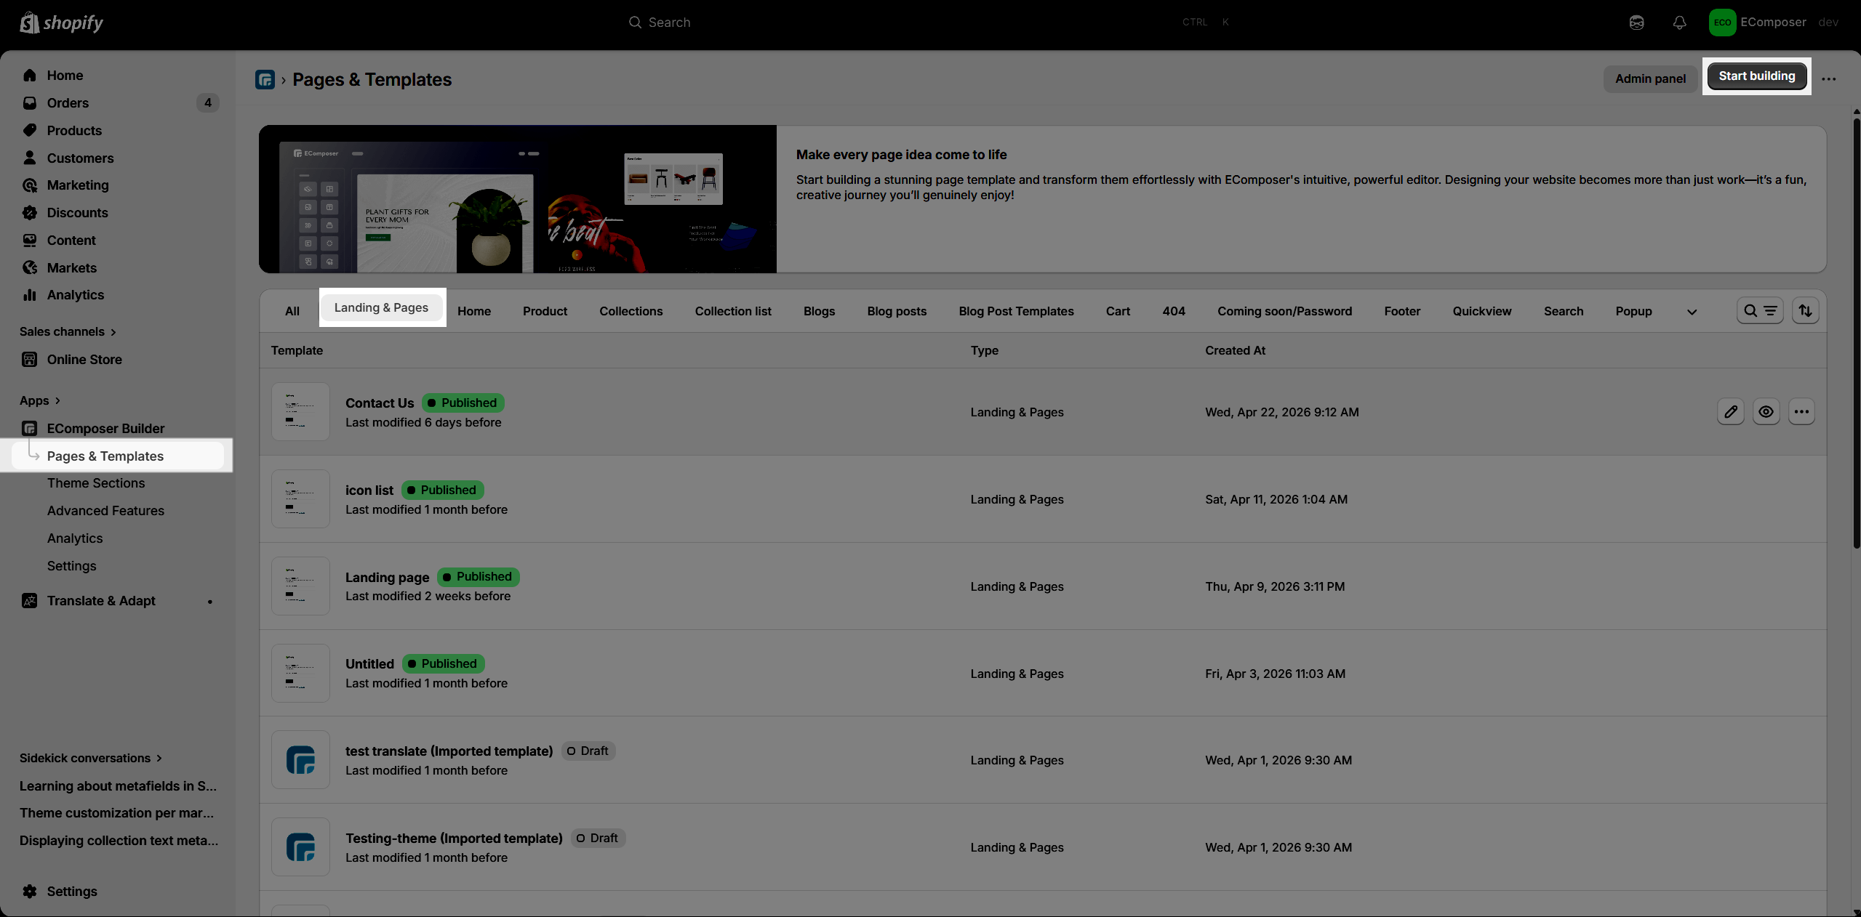
Task: Open the sort order button
Action: pyautogui.click(x=1806, y=311)
